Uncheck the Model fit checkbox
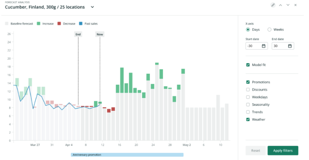This screenshot has width=309, height=160. 248,65
